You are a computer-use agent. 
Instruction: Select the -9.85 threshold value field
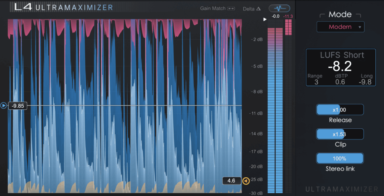18,106
